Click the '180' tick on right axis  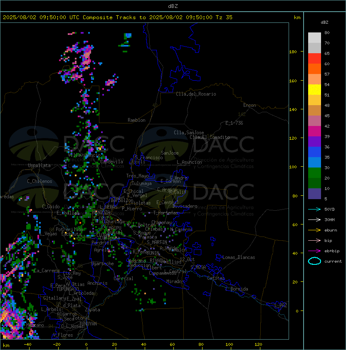(x=293, y=52)
